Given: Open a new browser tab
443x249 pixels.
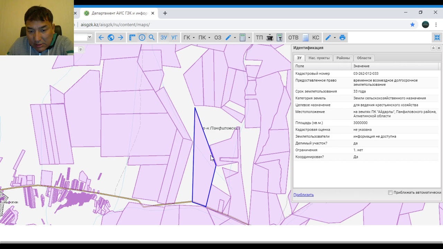Looking at the screenshot, I should 165,13.
